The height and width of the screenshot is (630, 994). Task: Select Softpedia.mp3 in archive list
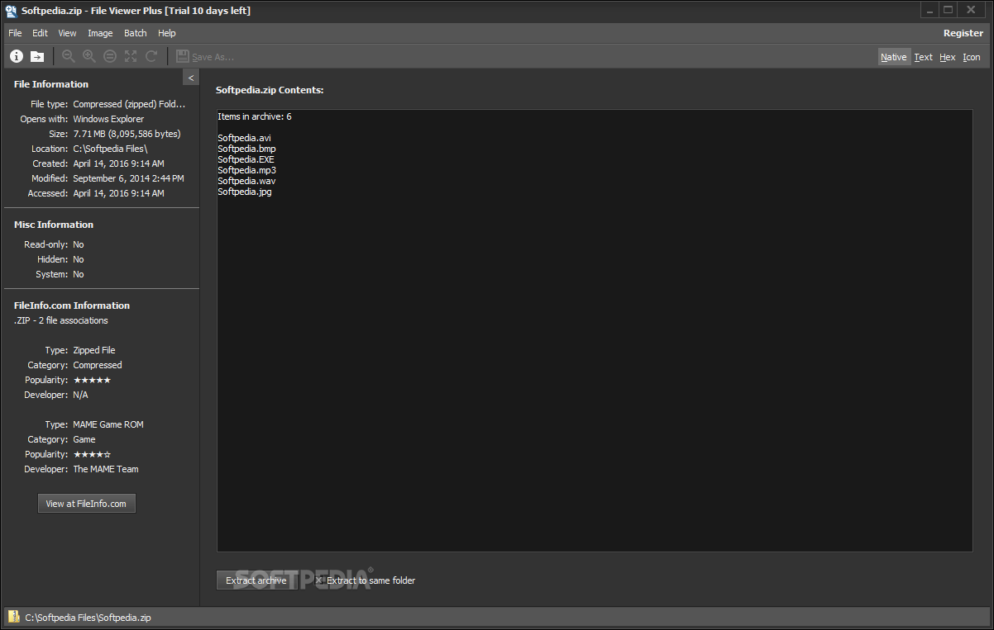coord(247,170)
